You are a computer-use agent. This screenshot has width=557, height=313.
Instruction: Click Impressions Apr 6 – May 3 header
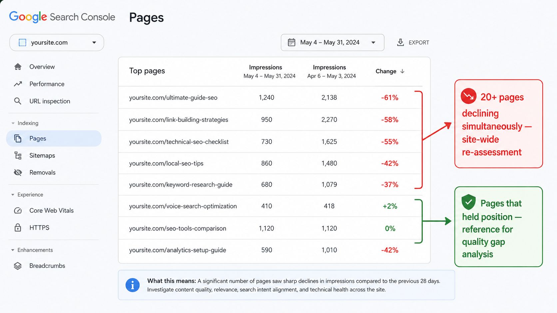coord(331,72)
